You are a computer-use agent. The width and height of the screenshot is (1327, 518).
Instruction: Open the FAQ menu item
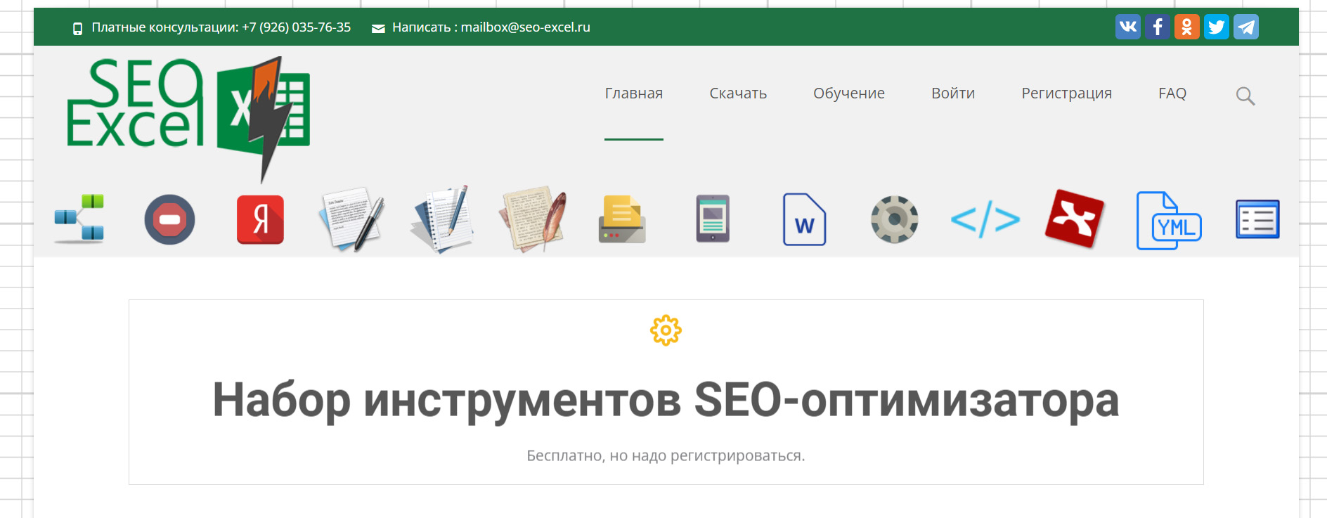tap(1172, 93)
